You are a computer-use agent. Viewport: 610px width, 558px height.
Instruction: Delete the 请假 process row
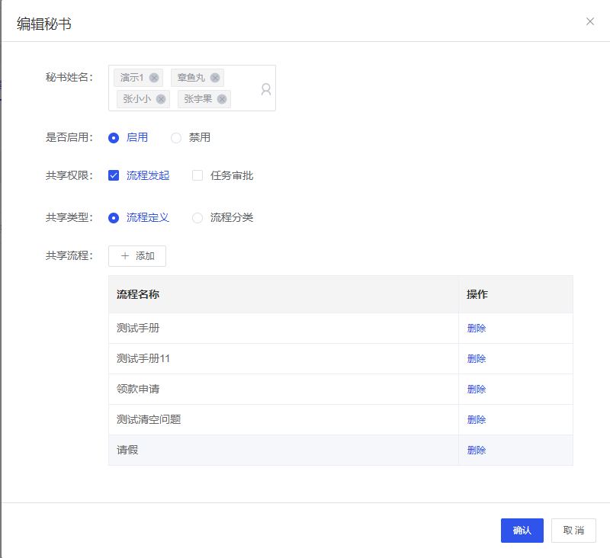[x=477, y=451]
